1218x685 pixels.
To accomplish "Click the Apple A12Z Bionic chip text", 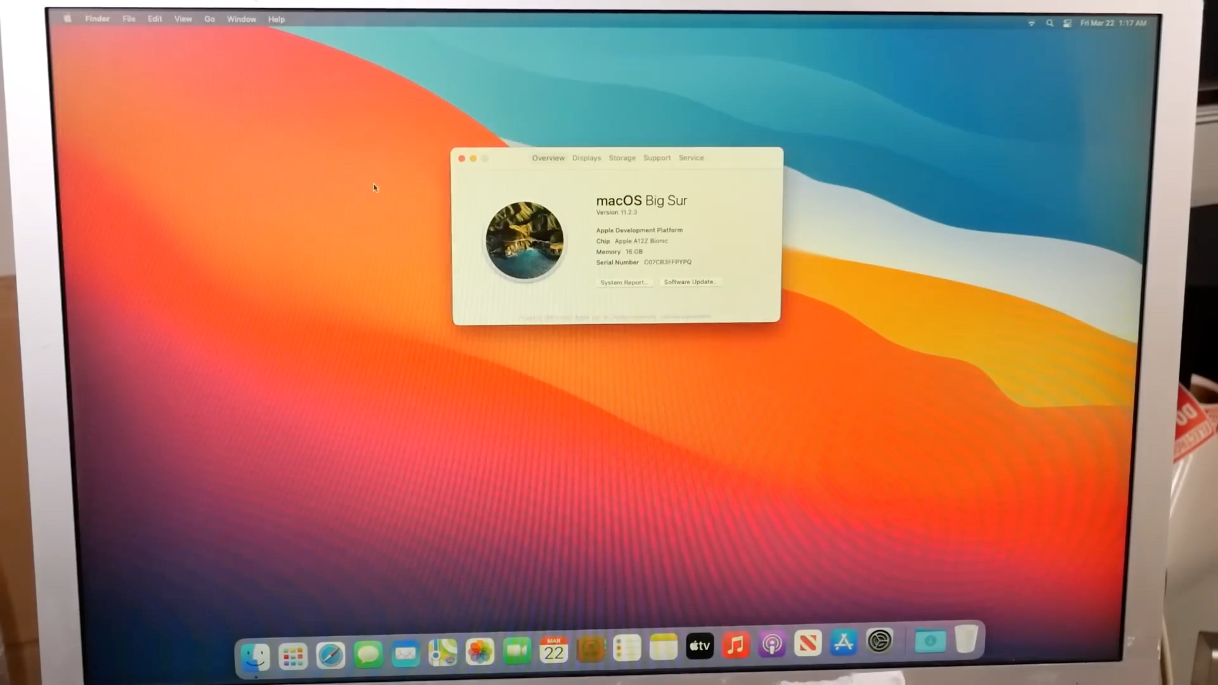I will 641,241.
